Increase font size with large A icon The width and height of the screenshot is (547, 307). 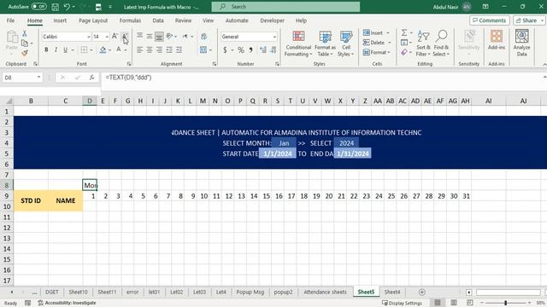[x=115, y=36]
